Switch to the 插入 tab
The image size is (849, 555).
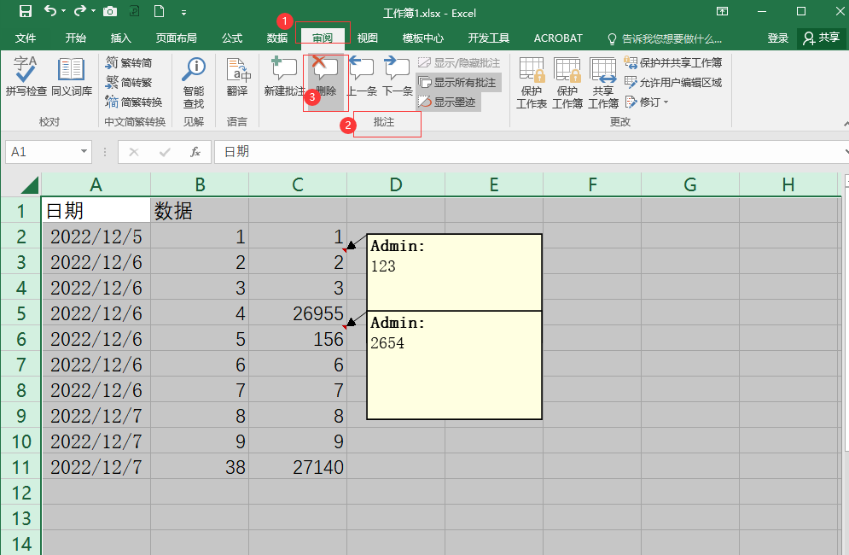pyautogui.click(x=121, y=38)
